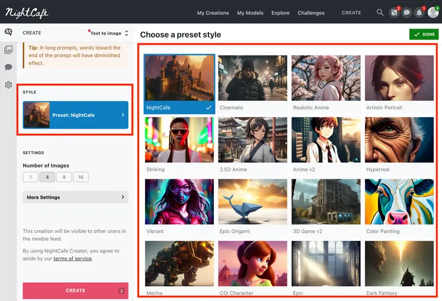Open the speech bubble icon in sidebar
Image resolution: width=442 pixels, height=301 pixels.
click(x=8, y=67)
